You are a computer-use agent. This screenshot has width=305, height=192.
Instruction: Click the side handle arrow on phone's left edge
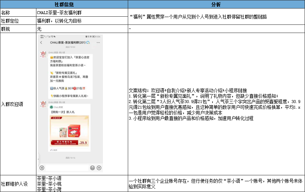click(39, 158)
